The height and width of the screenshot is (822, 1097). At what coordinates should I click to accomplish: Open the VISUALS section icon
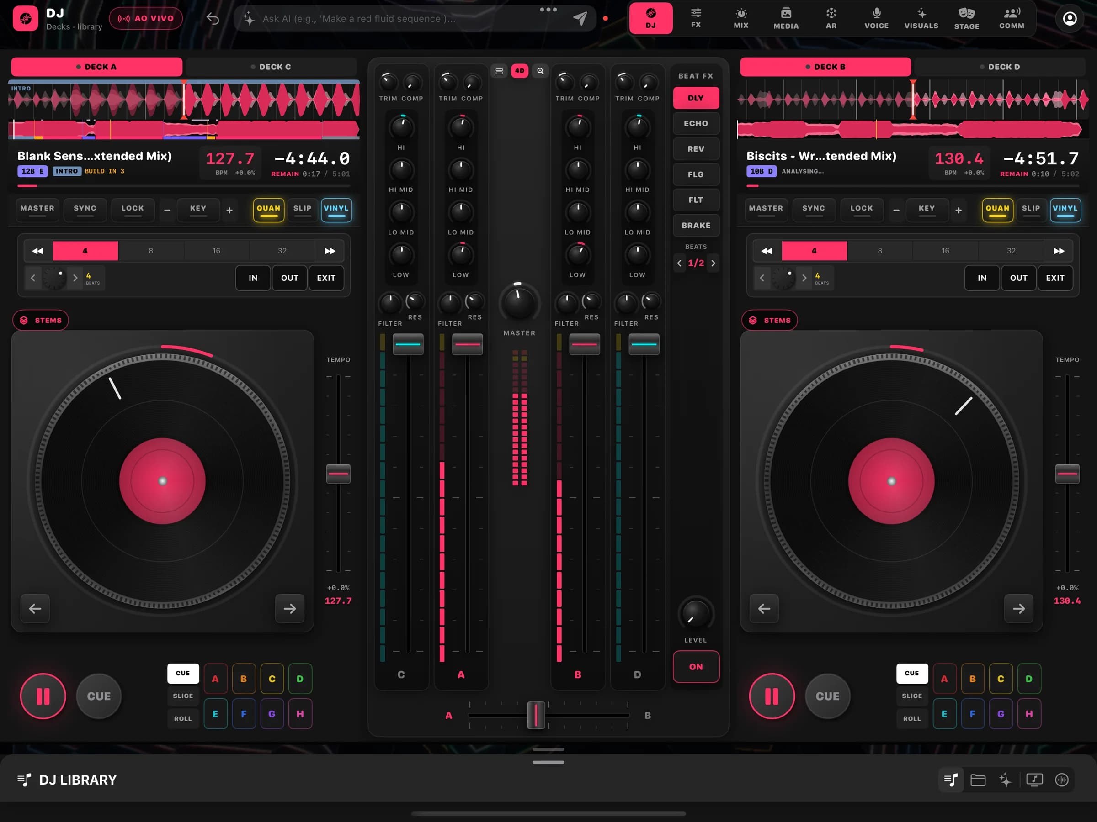921,18
